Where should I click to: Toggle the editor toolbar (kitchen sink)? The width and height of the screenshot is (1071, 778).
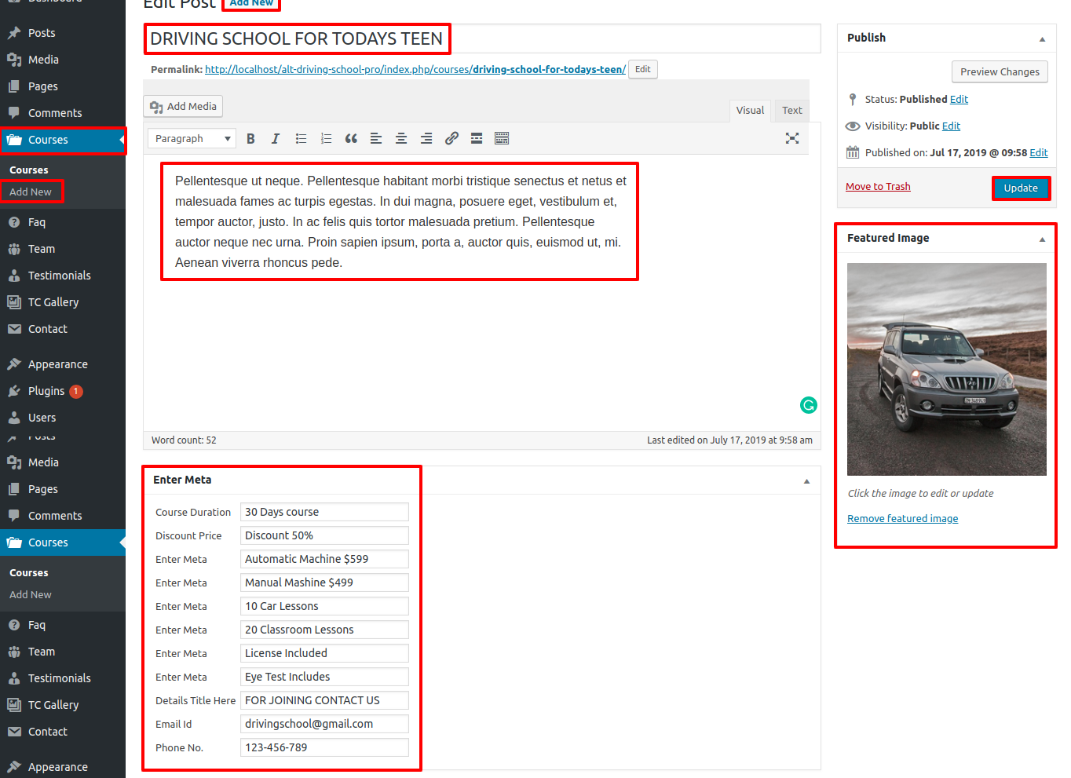pos(502,138)
